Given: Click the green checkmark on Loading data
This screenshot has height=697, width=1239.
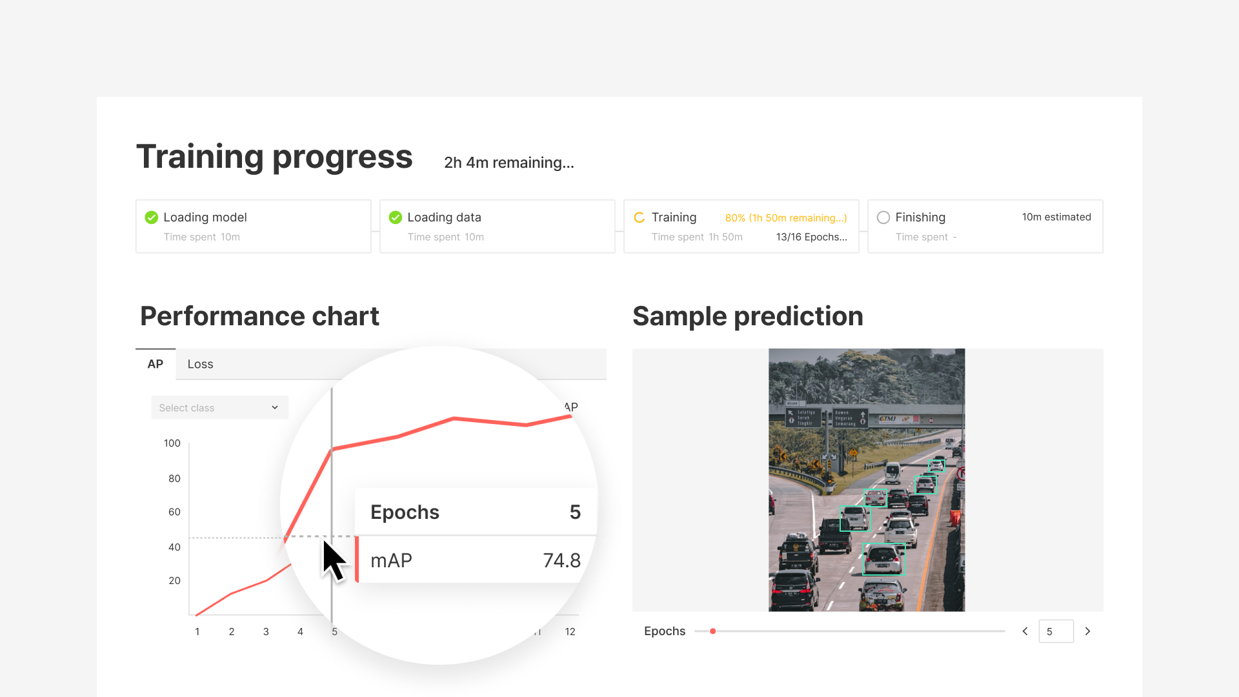Looking at the screenshot, I should coord(396,217).
